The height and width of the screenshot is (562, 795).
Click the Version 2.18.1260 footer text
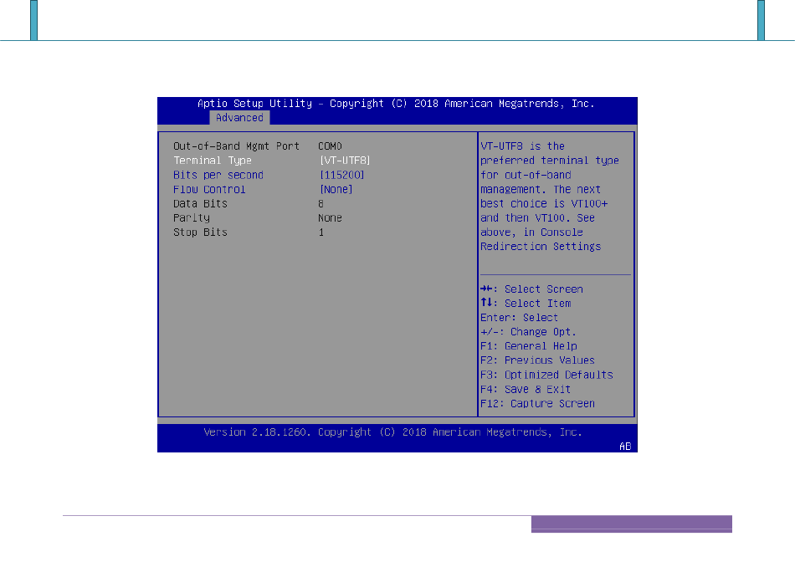(393, 432)
